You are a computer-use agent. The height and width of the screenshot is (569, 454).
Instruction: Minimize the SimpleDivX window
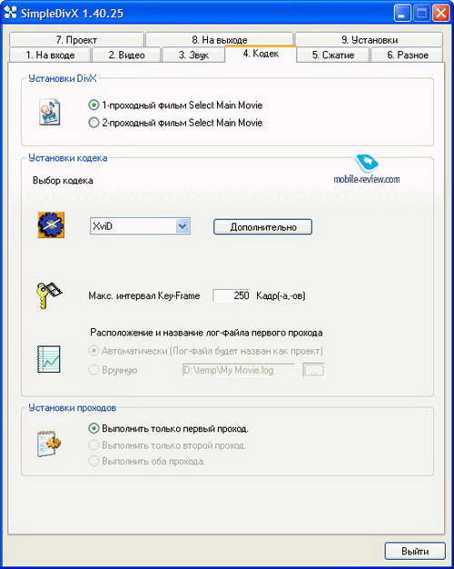pos(402,14)
